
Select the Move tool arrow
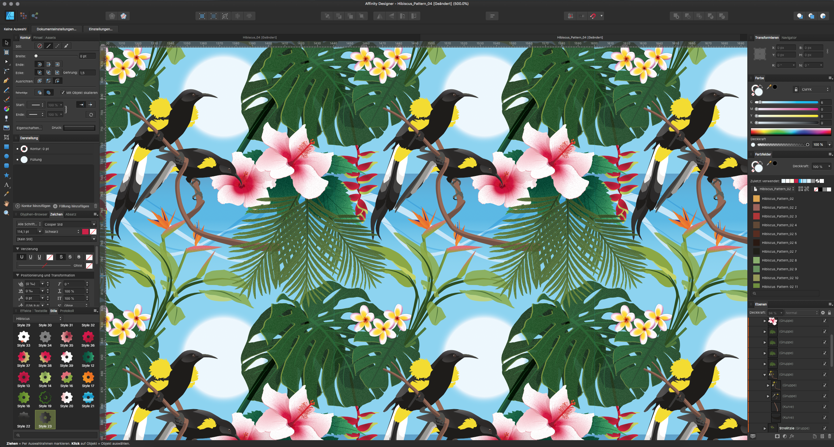[6, 43]
